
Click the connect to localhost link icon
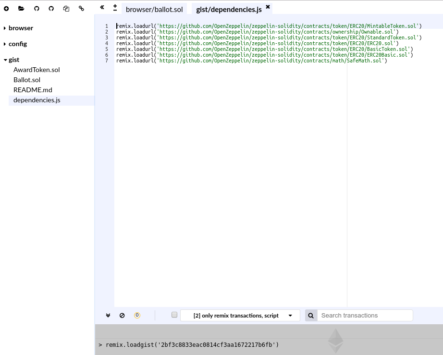coord(81,9)
